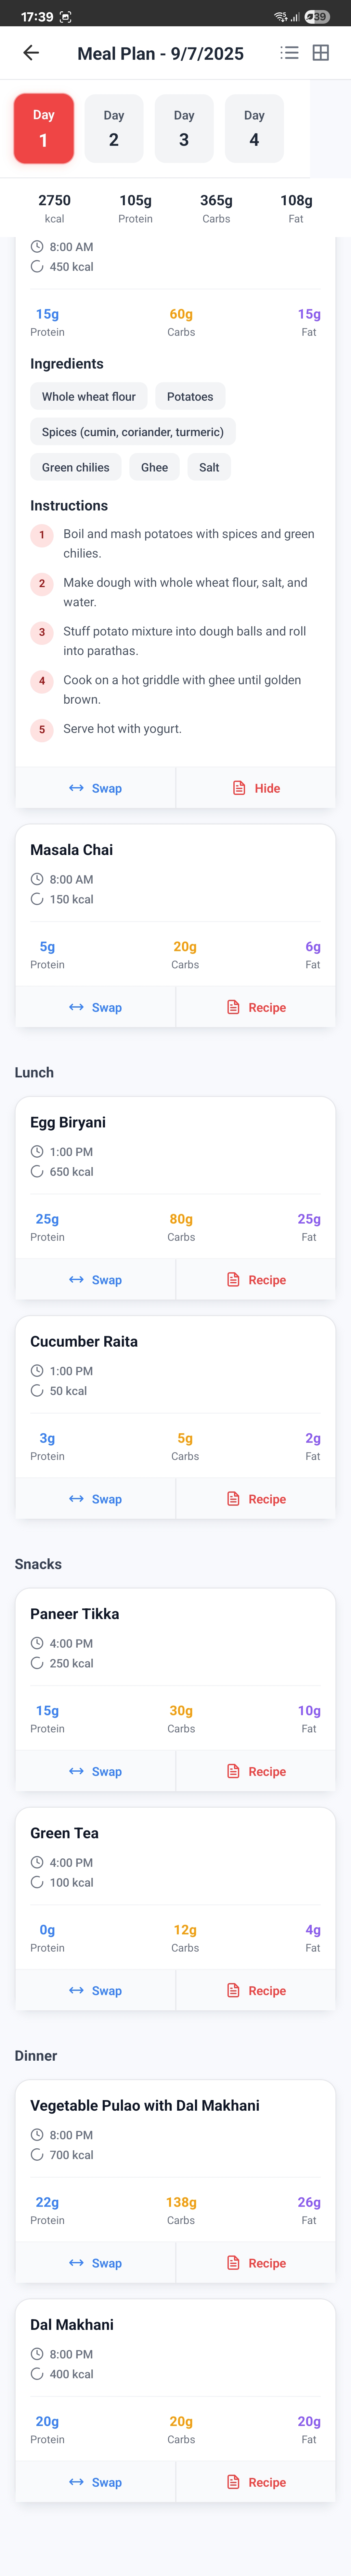Image resolution: width=351 pixels, height=2576 pixels.
Task: Click swap arrows icon for Masala Chai
Action: (x=76, y=1007)
